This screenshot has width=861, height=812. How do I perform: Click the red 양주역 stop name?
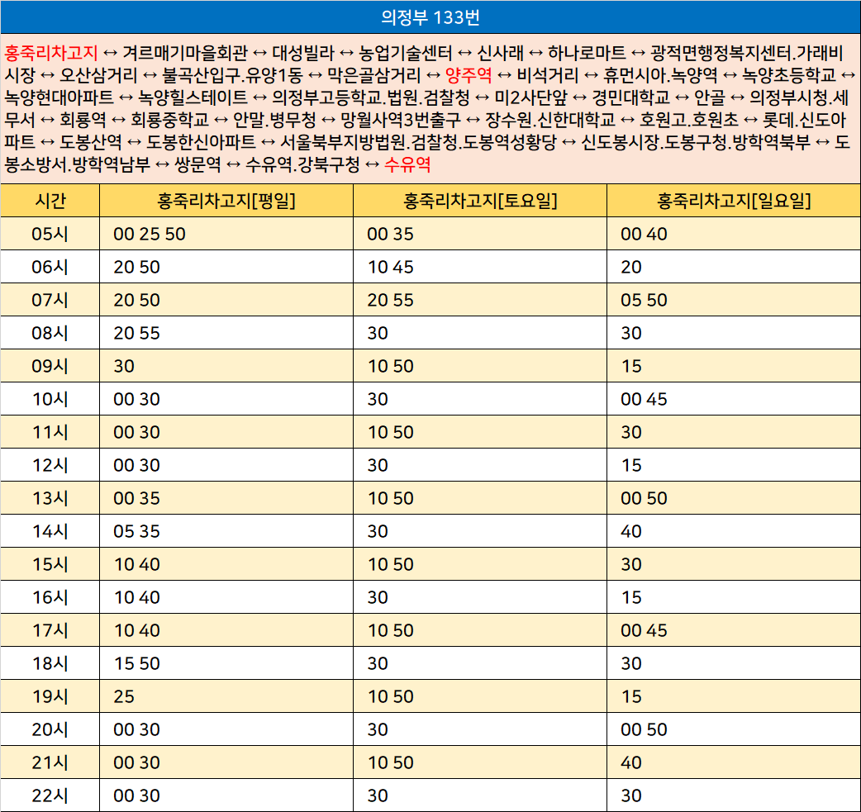(x=469, y=75)
